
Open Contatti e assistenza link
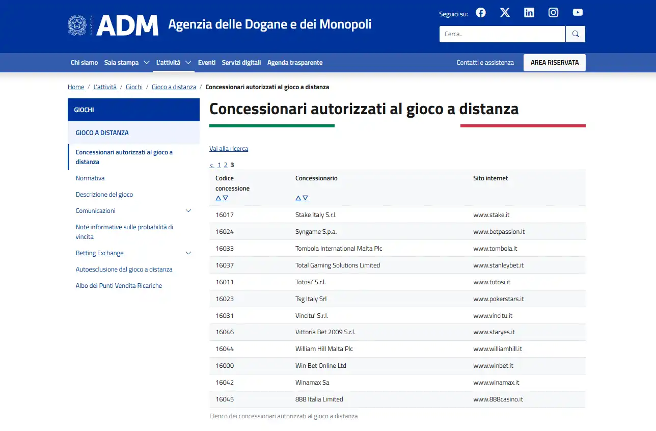pyautogui.click(x=485, y=63)
